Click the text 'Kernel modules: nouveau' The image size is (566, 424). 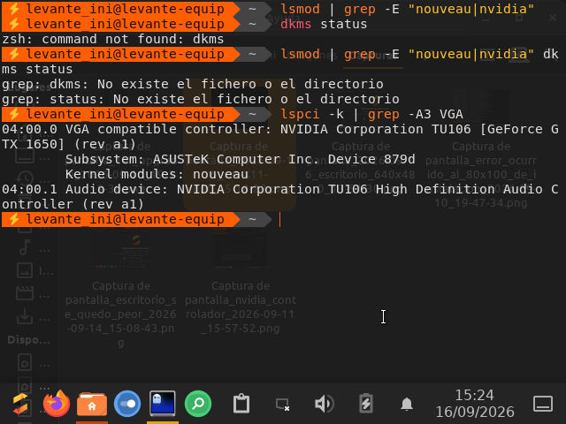pos(157,174)
